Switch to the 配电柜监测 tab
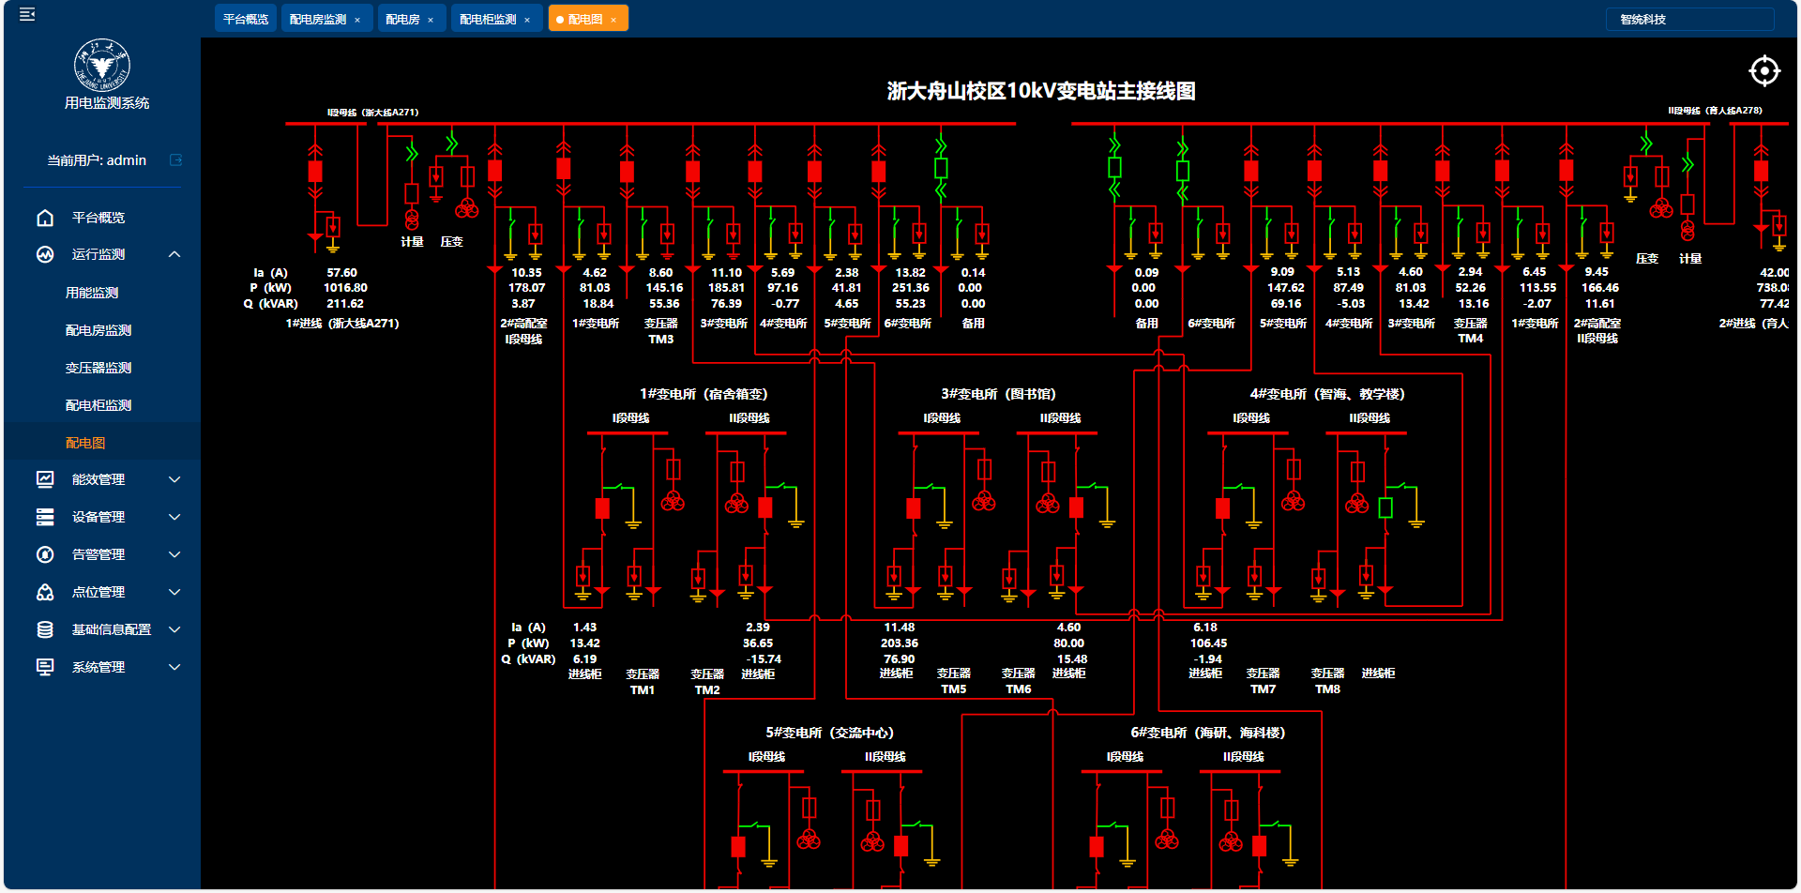Image resolution: width=1801 pixels, height=893 pixels. [488, 19]
